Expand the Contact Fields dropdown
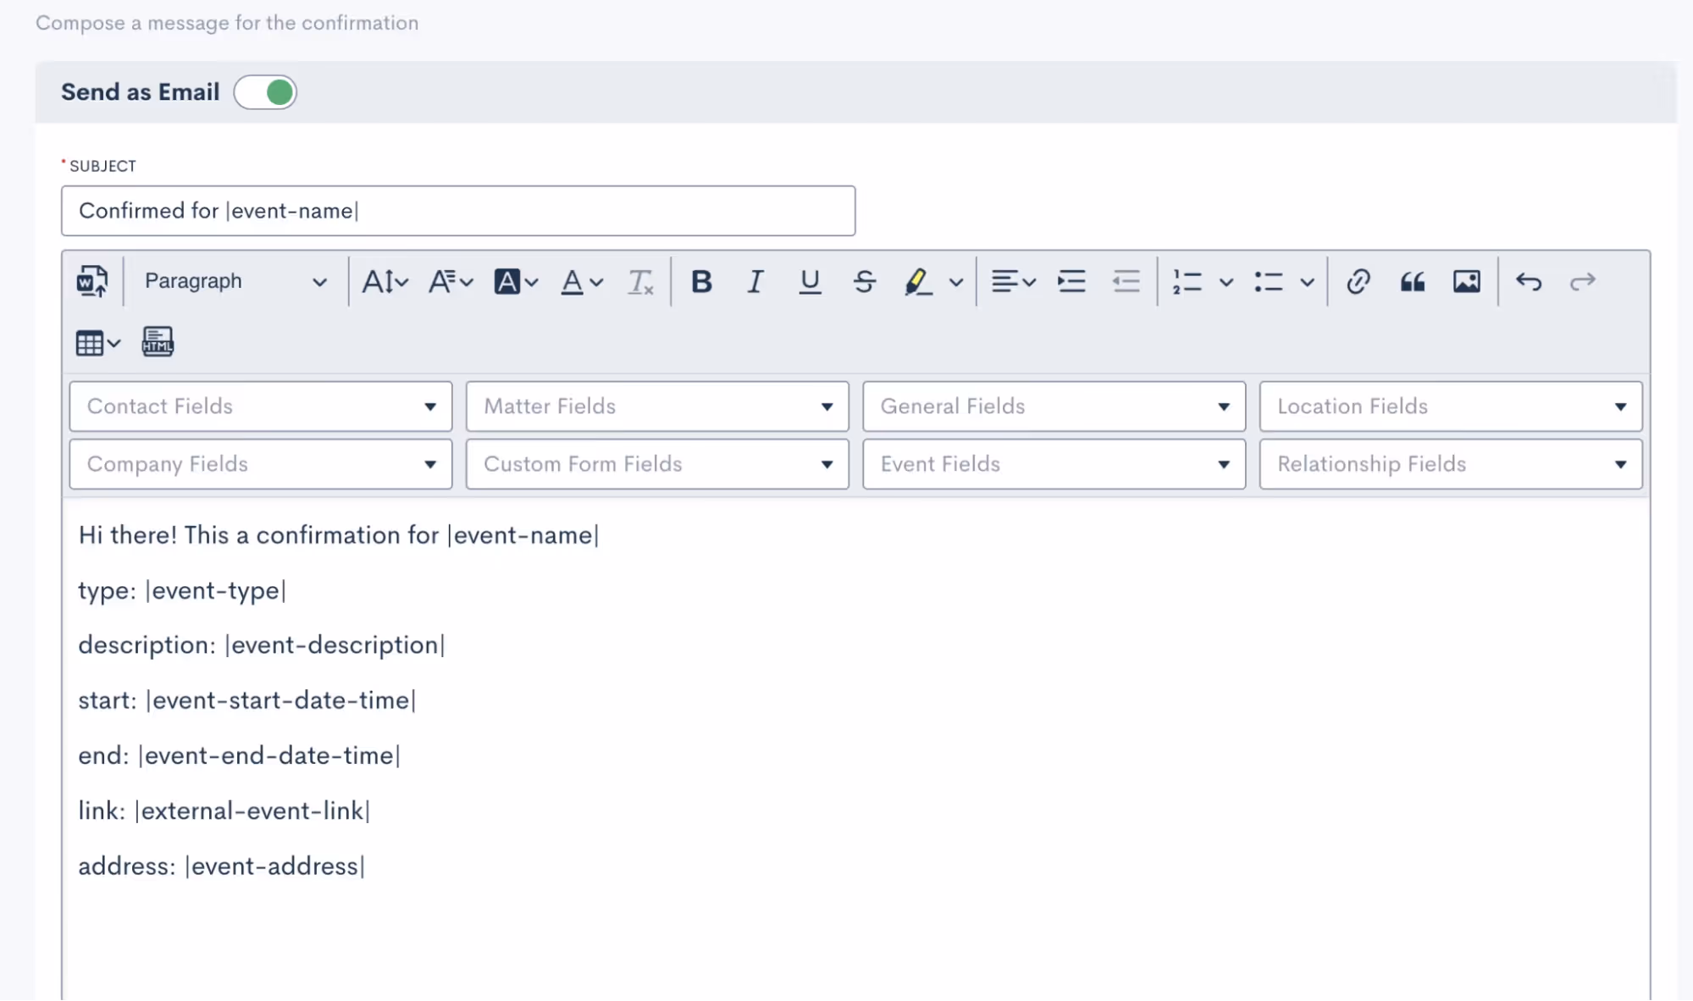Image resolution: width=1693 pixels, height=1001 pixels. (260, 406)
